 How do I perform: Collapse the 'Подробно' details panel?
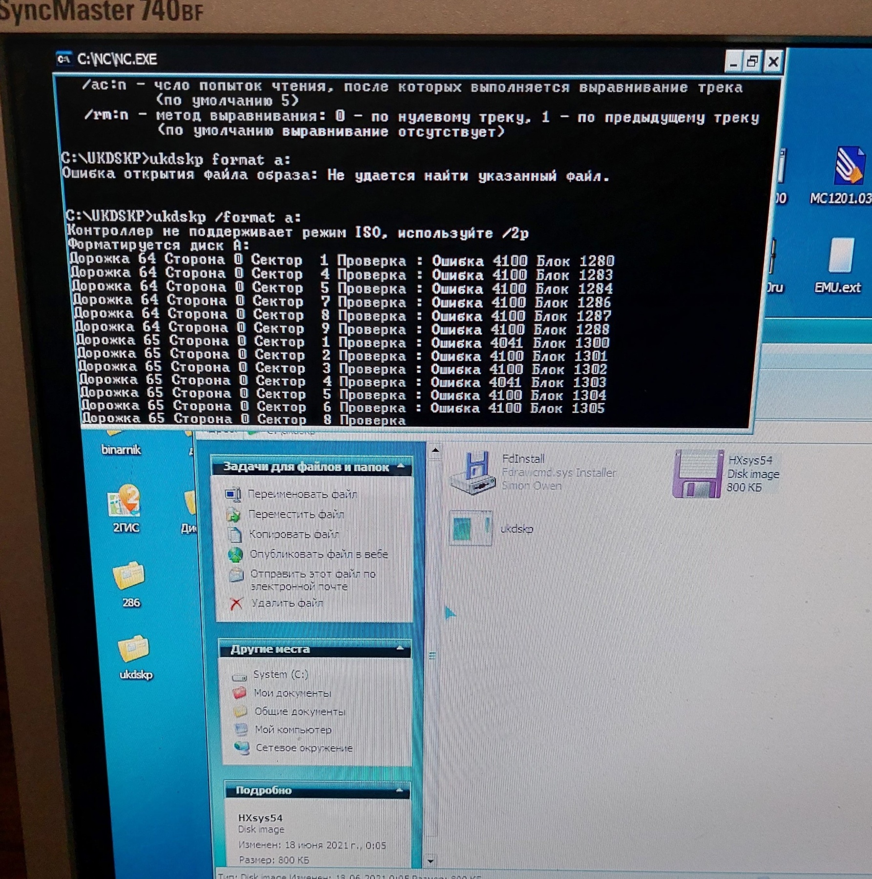pyautogui.click(x=399, y=790)
